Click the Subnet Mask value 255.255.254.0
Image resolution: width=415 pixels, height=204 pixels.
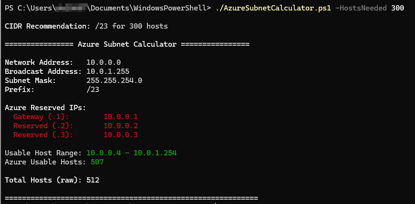114,81
